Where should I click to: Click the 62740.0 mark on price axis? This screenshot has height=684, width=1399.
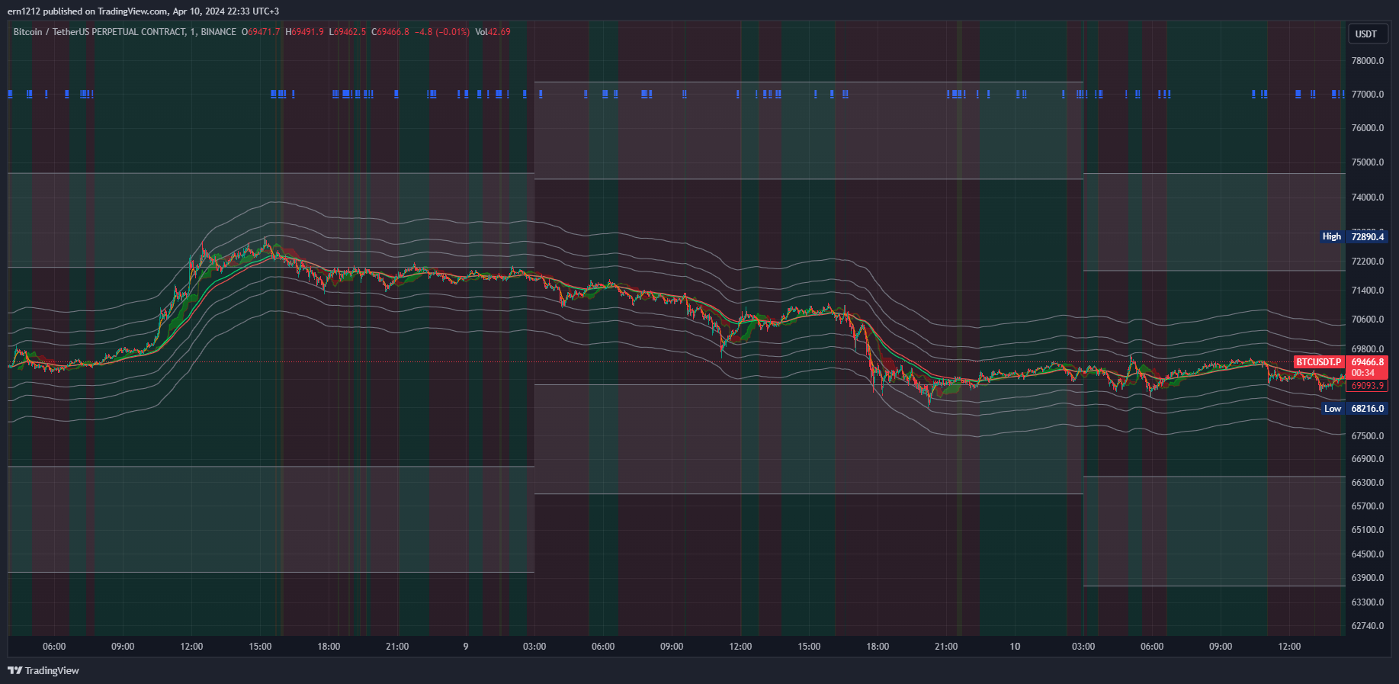click(x=1367, y=626)
